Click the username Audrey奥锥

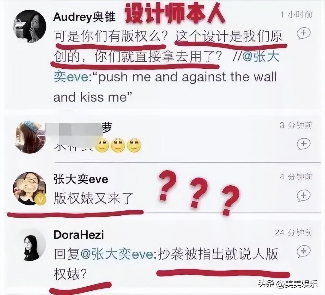[84, 17]
